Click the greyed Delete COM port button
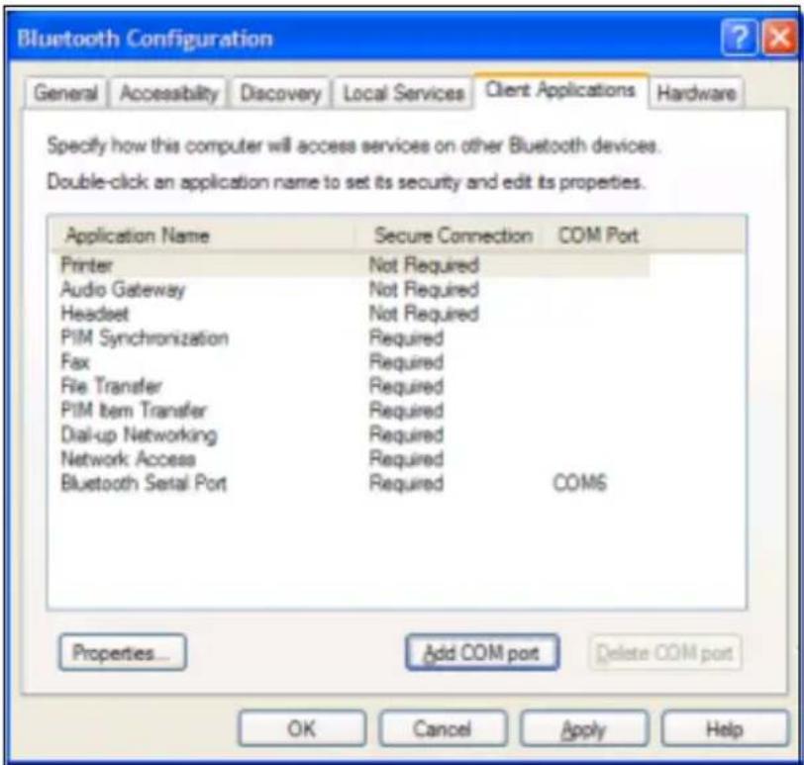 click(x=664, y=653)
